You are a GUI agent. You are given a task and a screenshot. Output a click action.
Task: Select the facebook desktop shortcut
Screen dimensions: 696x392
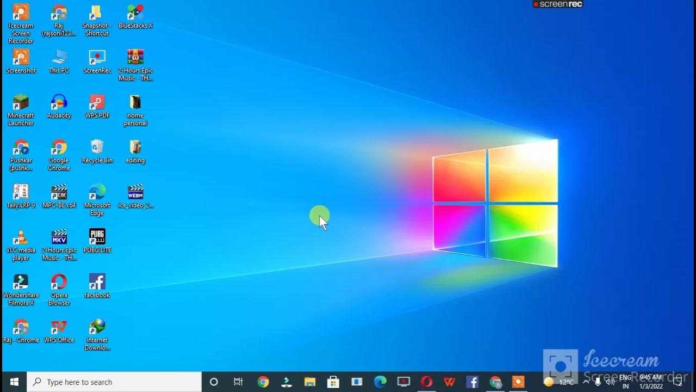(97, 286)
